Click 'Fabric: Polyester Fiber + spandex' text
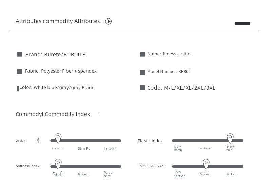 coord(61,71)
